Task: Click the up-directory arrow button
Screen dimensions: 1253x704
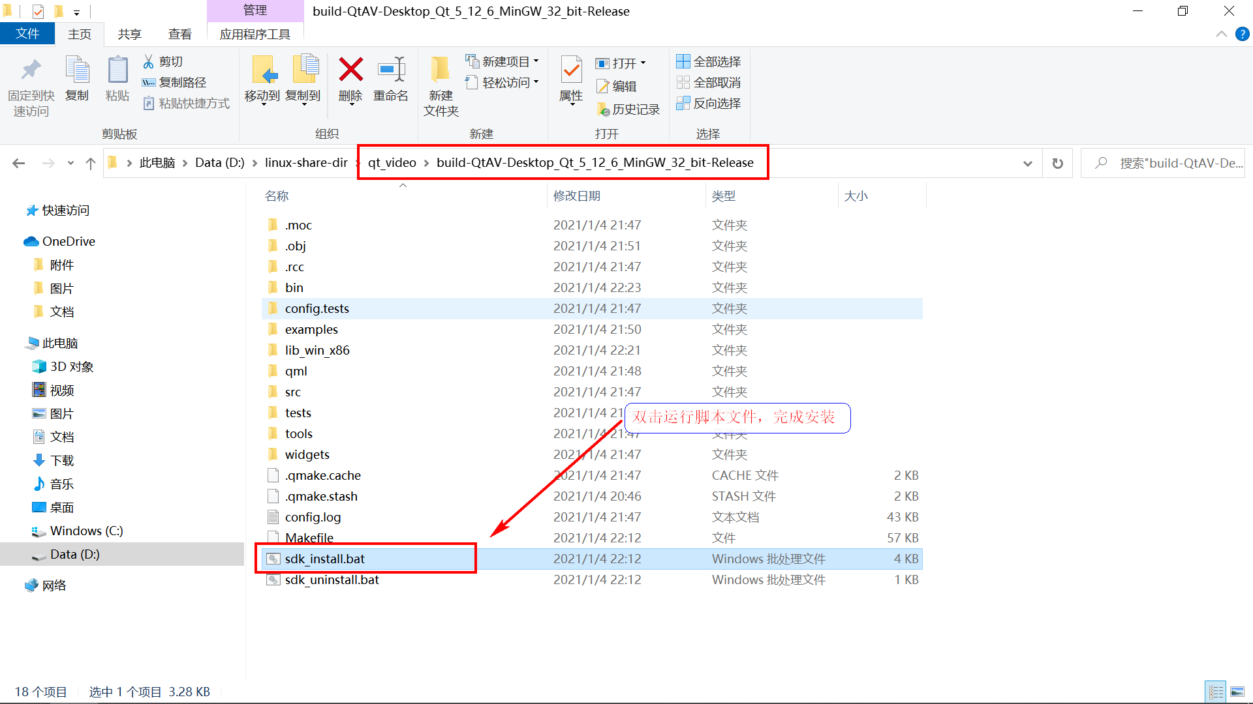Action: coord(91,163)
